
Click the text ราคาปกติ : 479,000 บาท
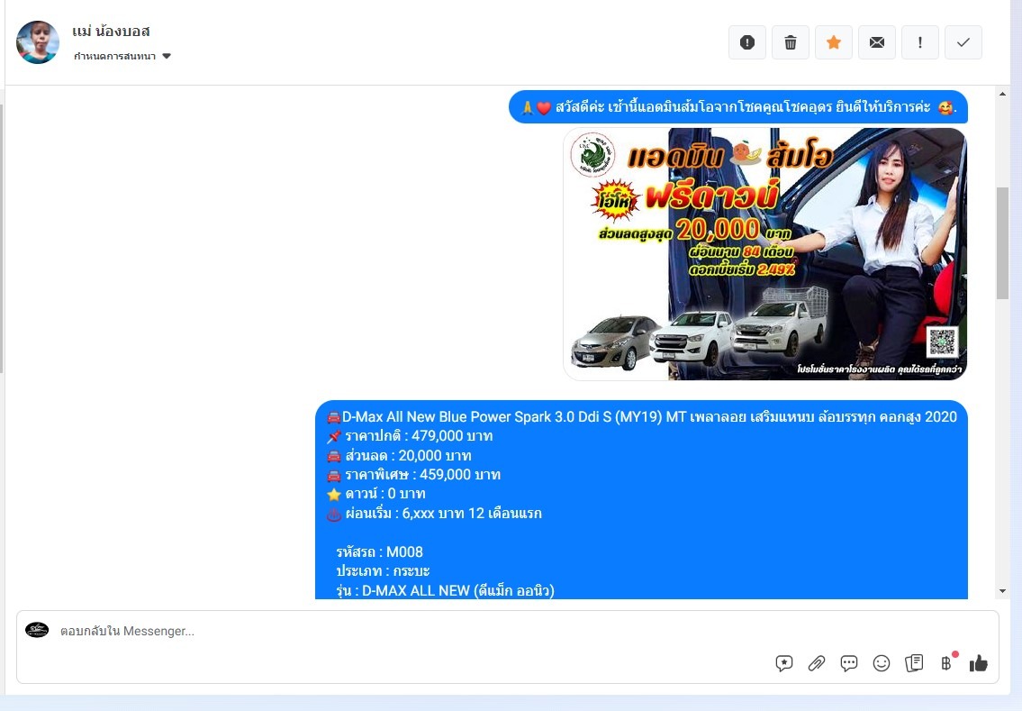coord(419,436)
